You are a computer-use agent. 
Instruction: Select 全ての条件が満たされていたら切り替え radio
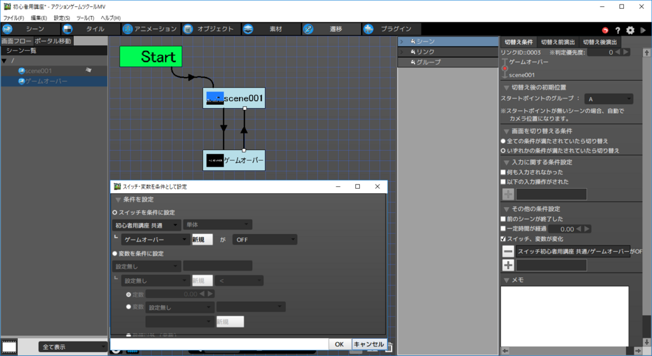coord(503,141)
